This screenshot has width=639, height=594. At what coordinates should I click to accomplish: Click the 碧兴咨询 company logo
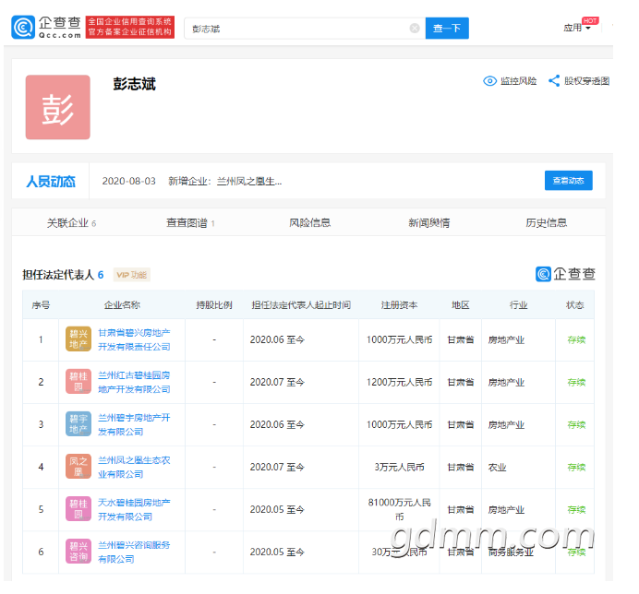(x=78, y=552)
